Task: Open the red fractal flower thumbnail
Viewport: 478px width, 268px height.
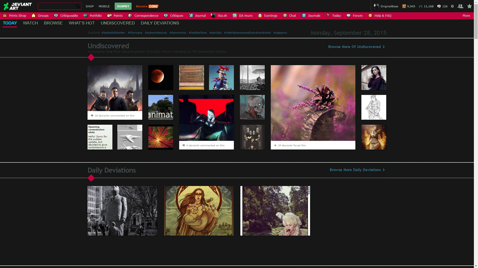Action: 161,137
